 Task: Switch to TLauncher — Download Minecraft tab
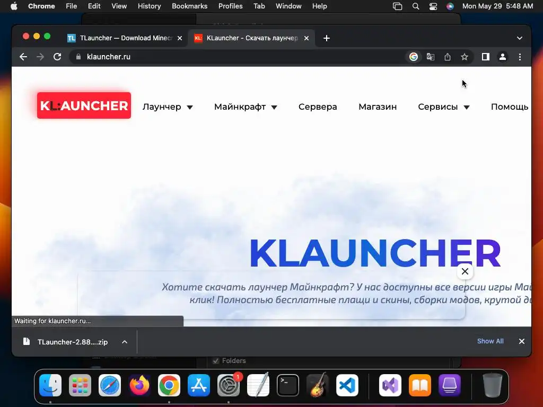pyautogui.click(x=125, y=38)
